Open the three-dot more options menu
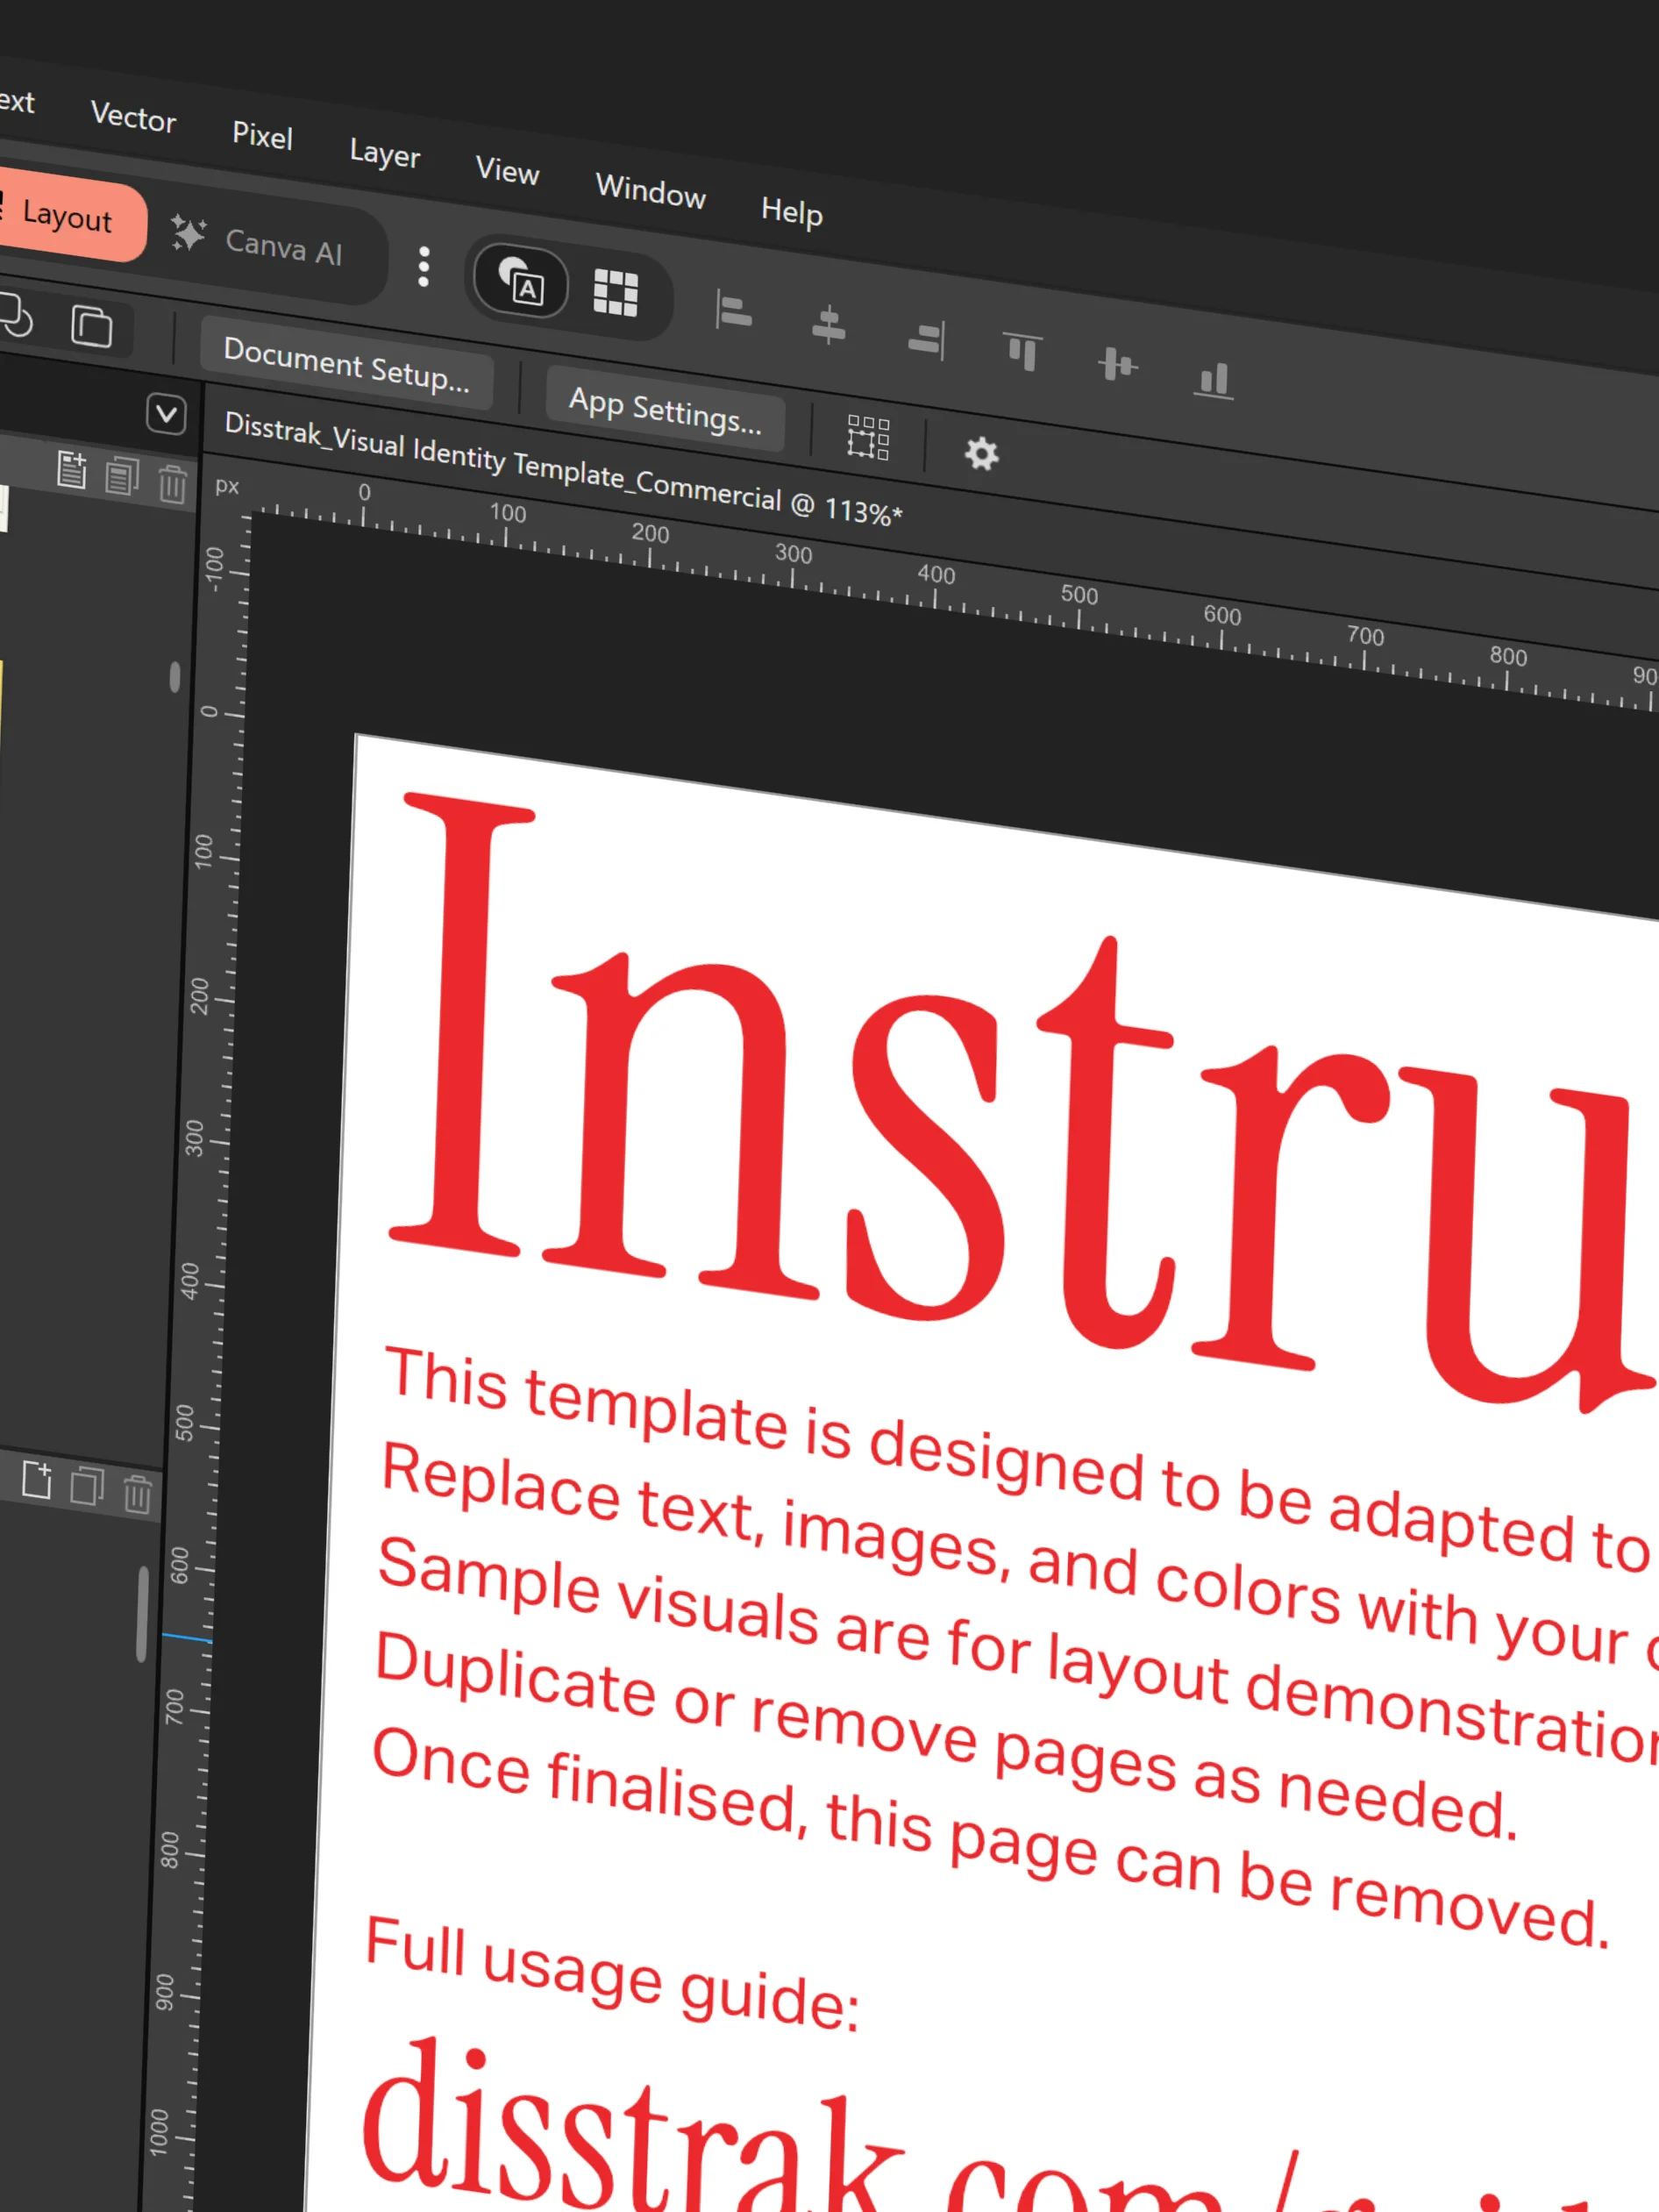 [424, 267]
